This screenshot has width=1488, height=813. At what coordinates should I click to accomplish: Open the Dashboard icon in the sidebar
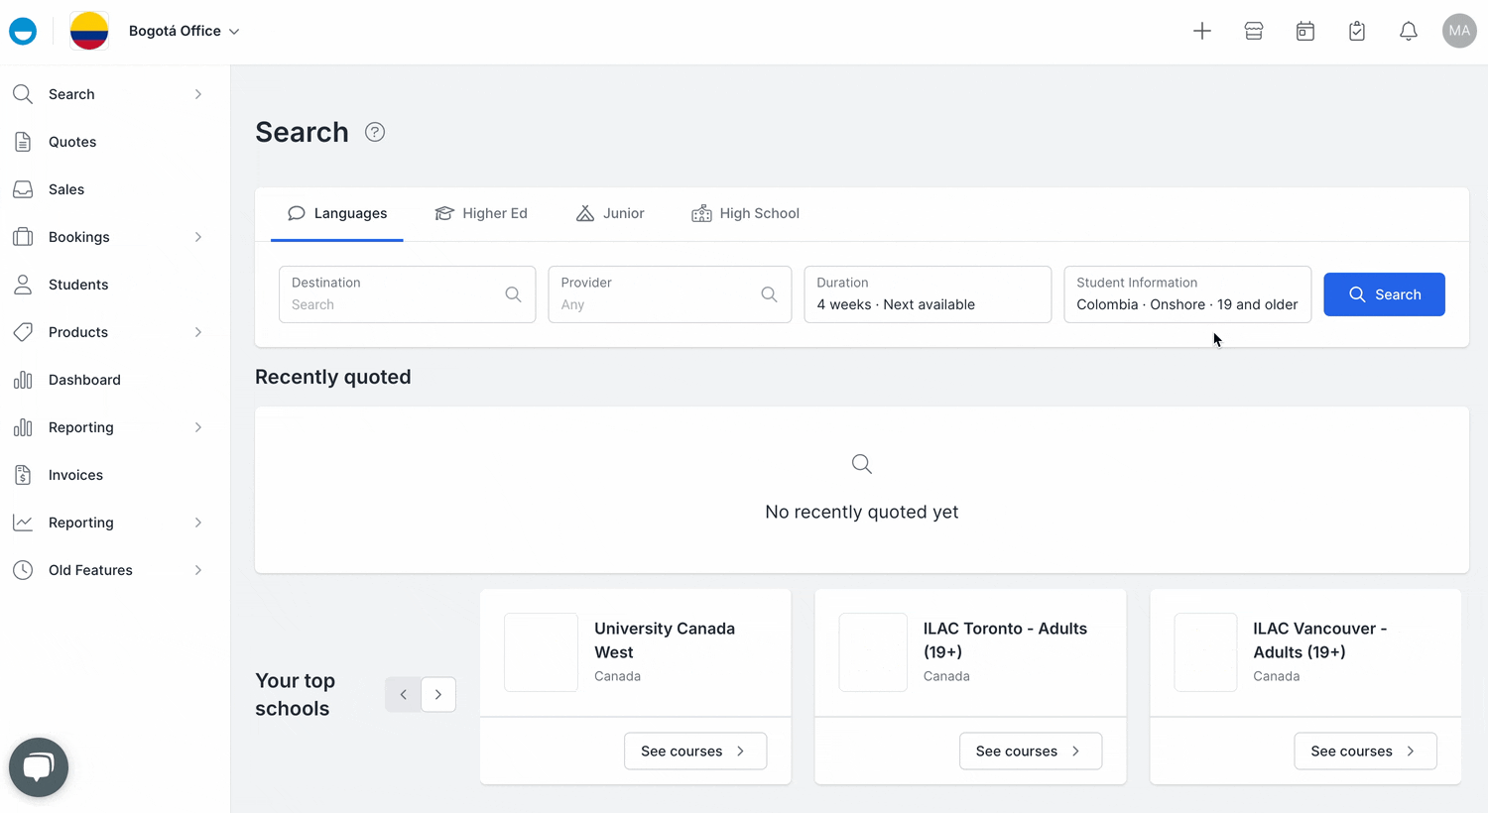pyautogui.click(x=24, y=380)
